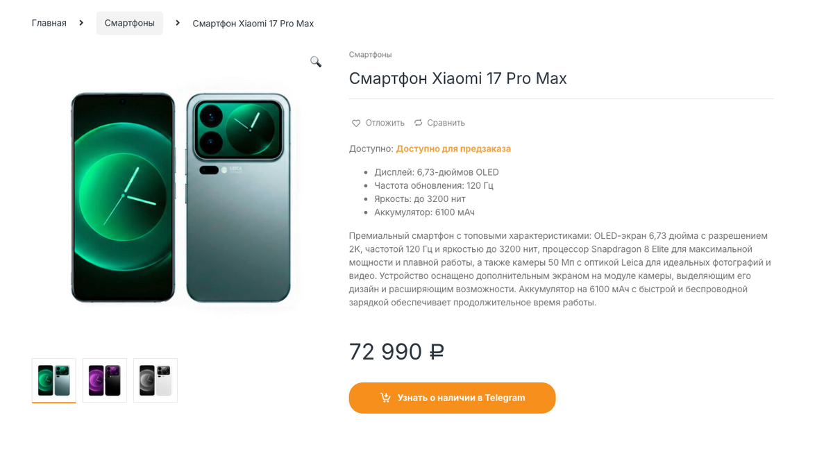Select Смартфоны in the breadcrumb navigation

[129, 22]
